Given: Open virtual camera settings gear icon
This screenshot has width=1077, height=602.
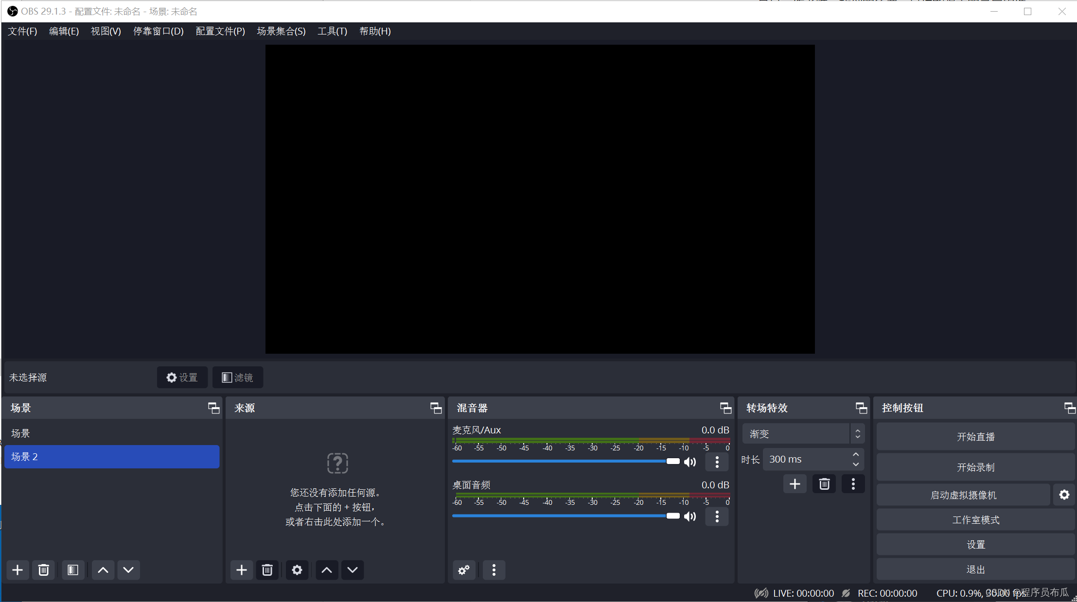Looking at the screenshot, I should point(1064,495).
